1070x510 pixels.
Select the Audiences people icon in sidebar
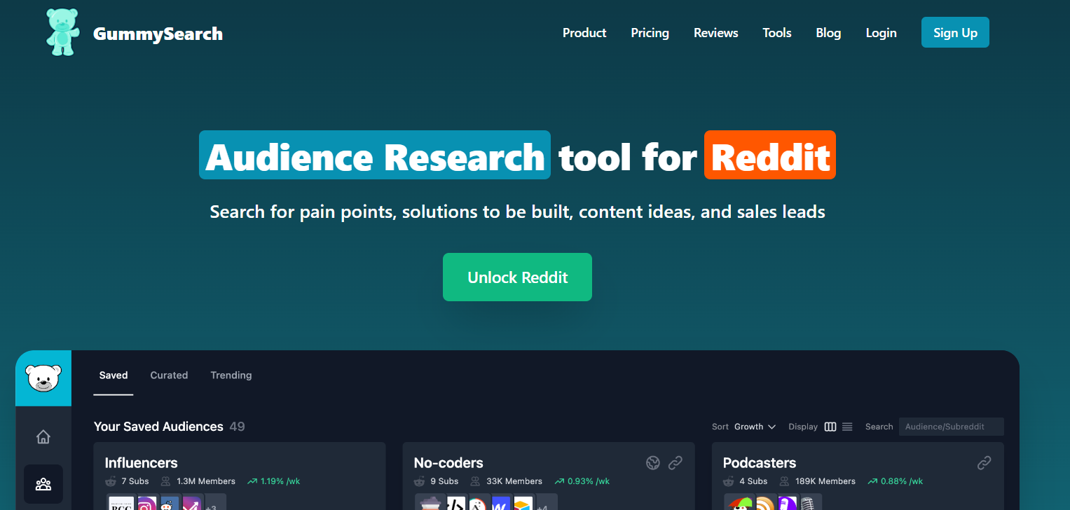coord(43,484)
